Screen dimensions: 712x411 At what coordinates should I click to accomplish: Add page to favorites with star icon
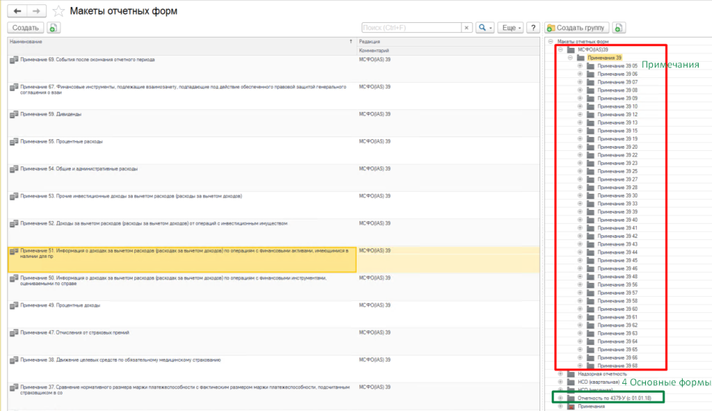coord(59,11)
